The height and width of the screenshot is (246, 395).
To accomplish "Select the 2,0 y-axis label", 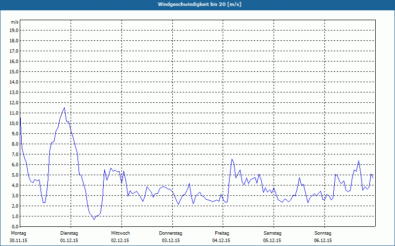I will 15,206.
